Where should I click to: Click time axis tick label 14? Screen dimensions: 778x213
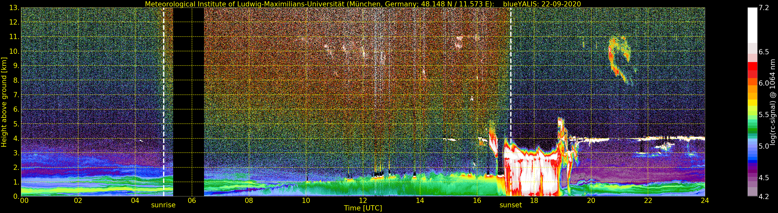tap(420, 201)
